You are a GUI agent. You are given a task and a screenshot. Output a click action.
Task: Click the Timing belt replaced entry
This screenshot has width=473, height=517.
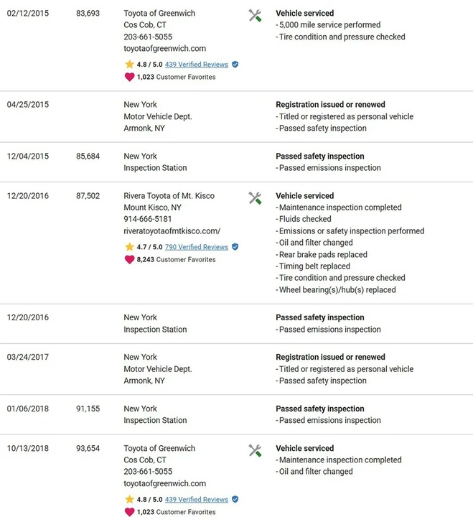(x=313, y=266)
